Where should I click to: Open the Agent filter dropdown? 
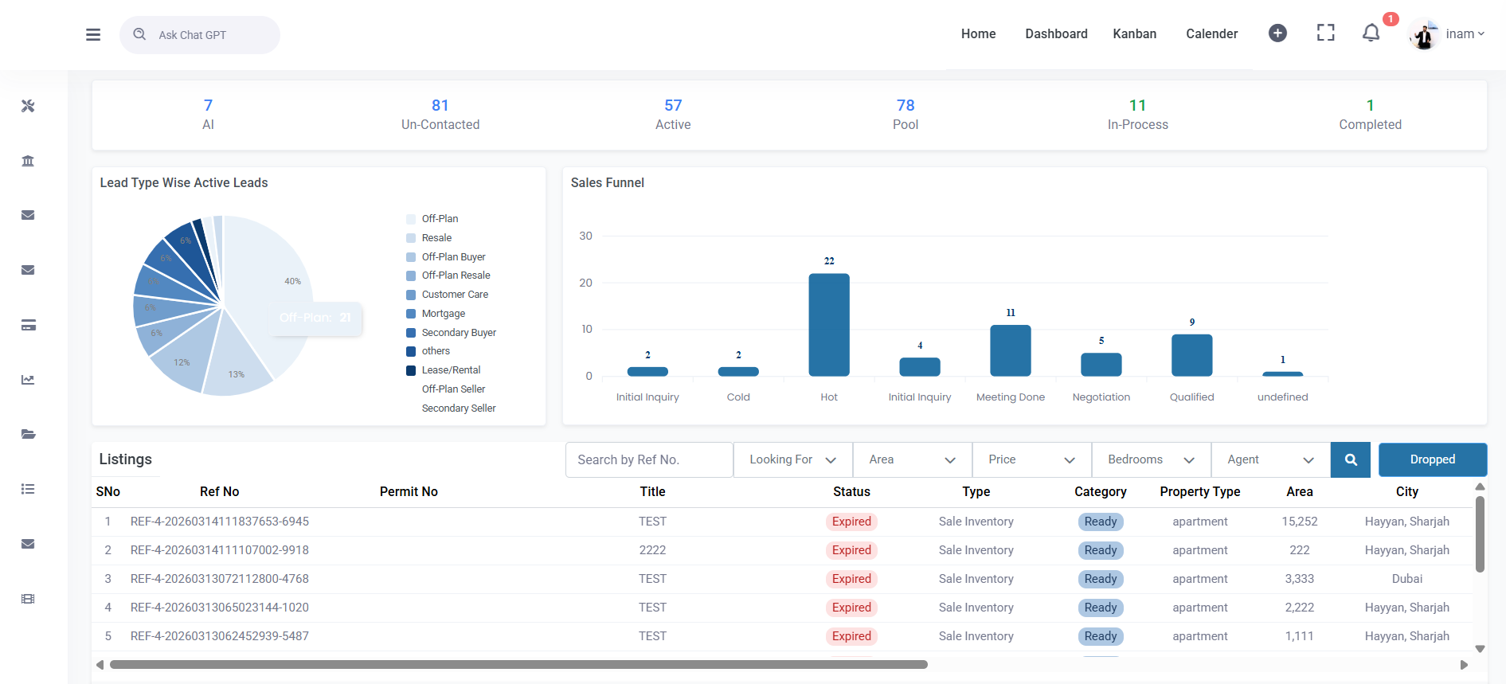pos(1270,459)
